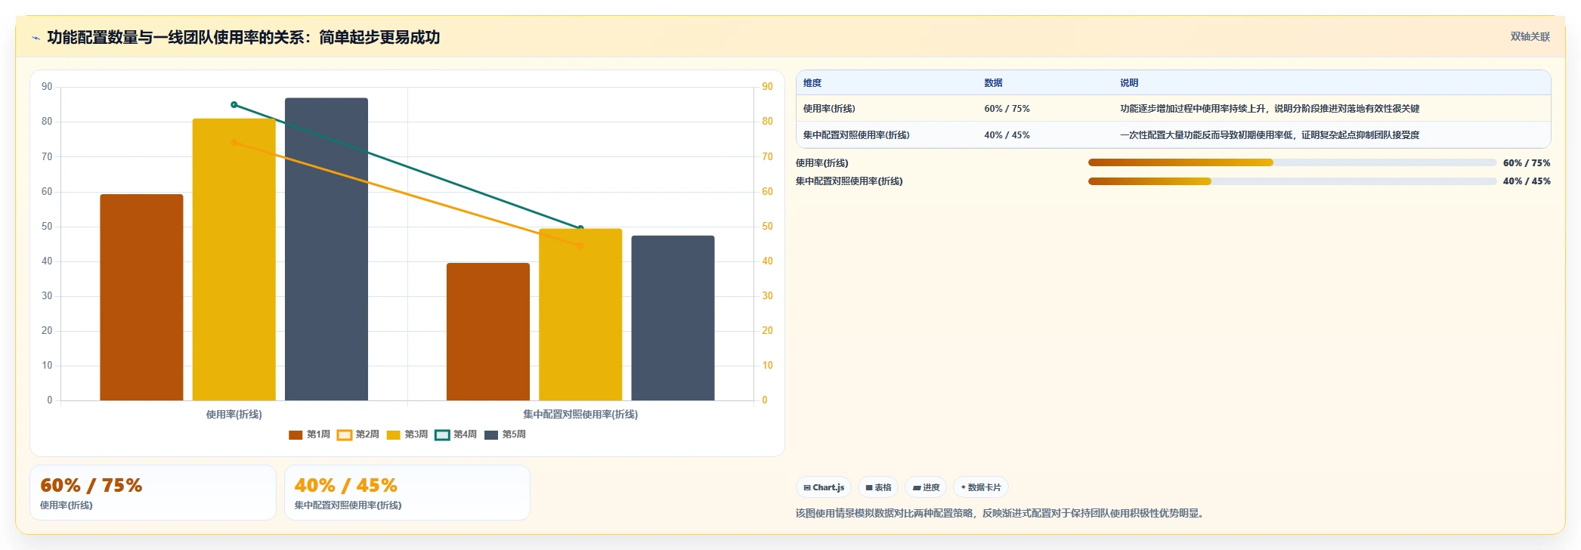Select the 说明 table column header
The width and height of the screenshot is (1581, 550).
point(1129,83)
